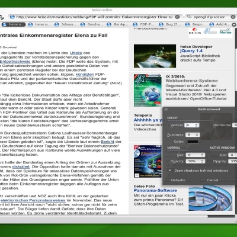Switch to the first 'heise o...' tab
This screenshot has height=237, width=237.
pyautogui.click(x=14, y=24)
